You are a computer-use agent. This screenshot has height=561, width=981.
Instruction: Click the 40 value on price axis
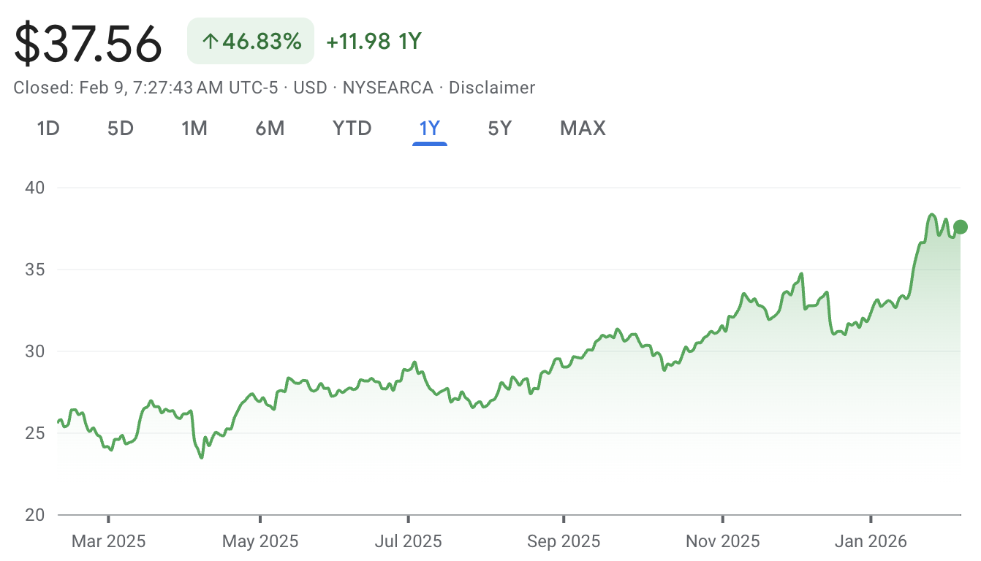click(35, 188)
